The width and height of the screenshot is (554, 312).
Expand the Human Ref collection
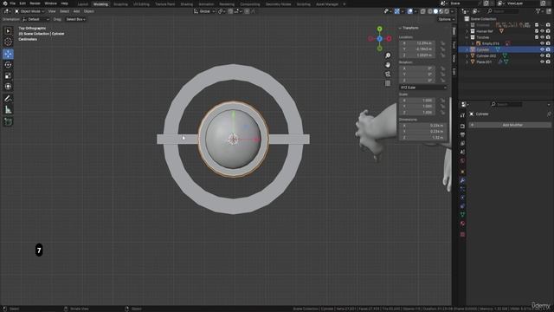click(467, 31)
